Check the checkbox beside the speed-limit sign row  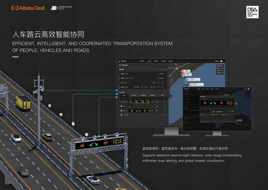coord(121,111)
